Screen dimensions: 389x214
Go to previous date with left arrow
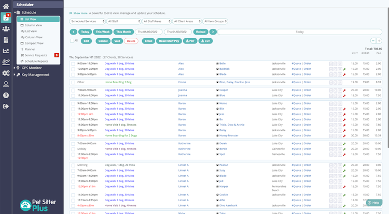[74, 32]
